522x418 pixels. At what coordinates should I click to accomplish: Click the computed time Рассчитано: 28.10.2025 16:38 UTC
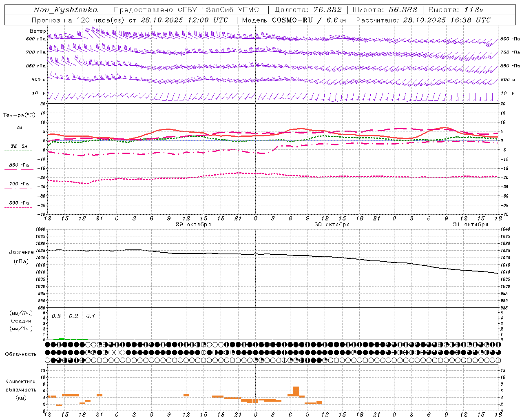pos(423,20)
